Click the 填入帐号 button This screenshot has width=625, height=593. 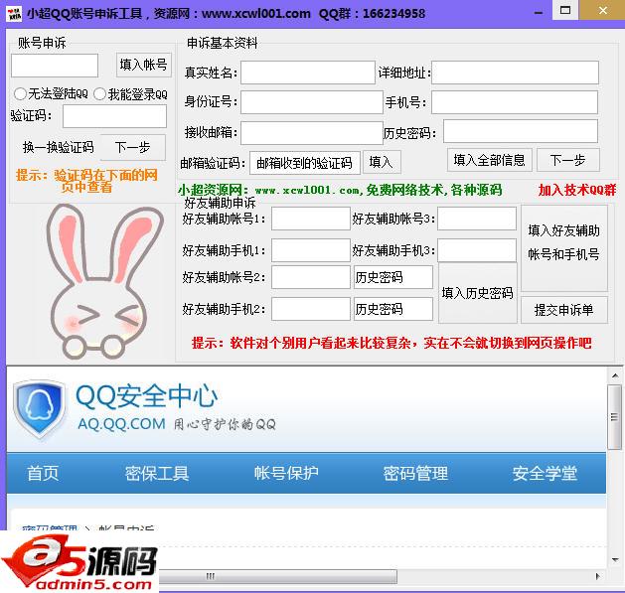click(x=144, y=65)
